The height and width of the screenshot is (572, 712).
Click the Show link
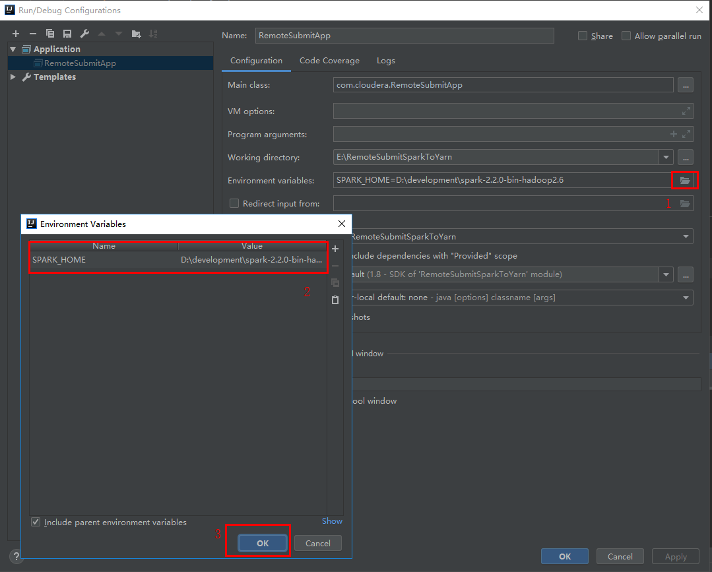332,521
